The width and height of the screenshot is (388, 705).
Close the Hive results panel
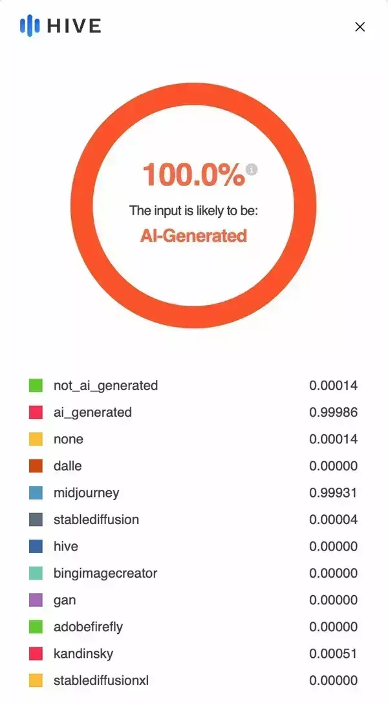[360, 26]
